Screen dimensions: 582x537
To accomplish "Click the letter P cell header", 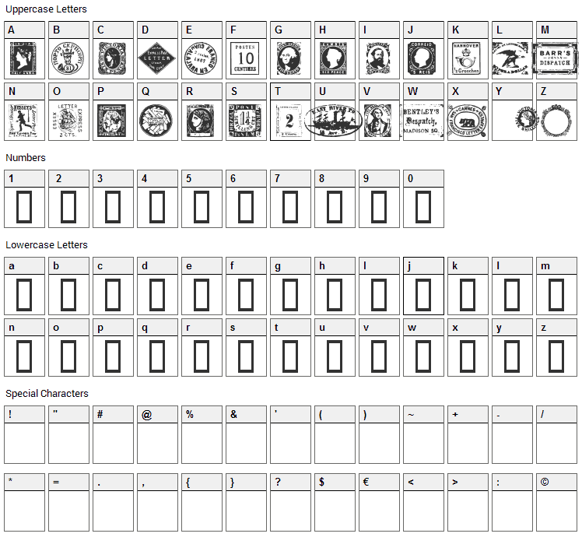I will pyautogui.click(x=113, y=91).
